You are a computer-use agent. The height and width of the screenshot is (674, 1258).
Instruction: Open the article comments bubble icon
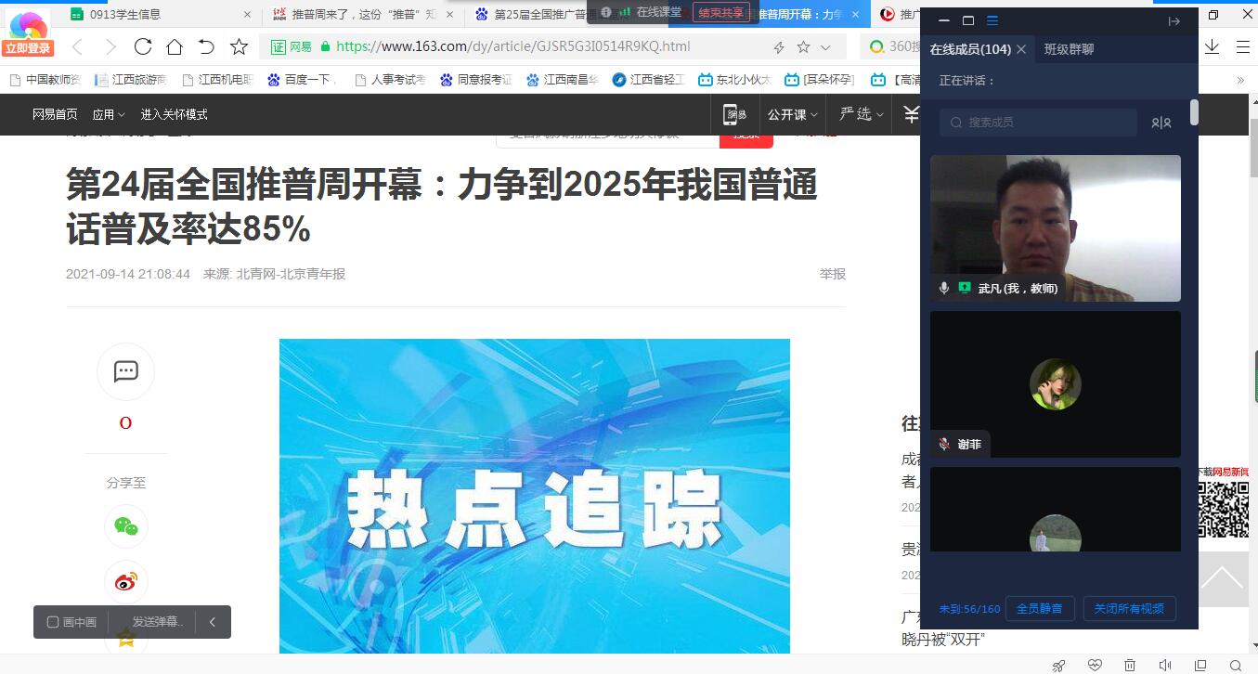126,371
